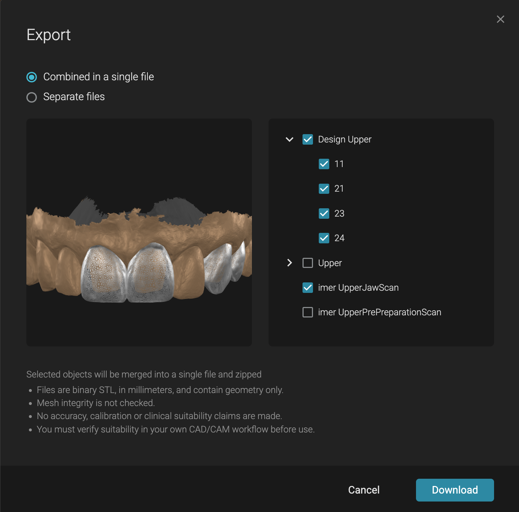Image resolution: width=519 pixels, height=512 pixels.
Task: Uncheck tooth 11 checkbox
Action: click(x=324, y=164)
